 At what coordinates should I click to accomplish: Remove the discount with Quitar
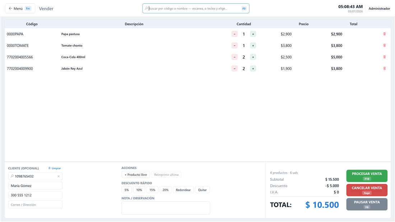pos(202,190)
